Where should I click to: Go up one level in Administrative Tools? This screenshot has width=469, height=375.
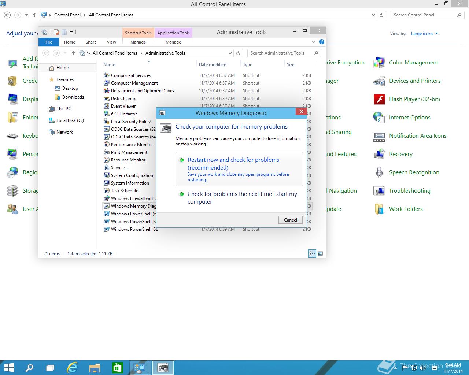(x=73, y=53)
